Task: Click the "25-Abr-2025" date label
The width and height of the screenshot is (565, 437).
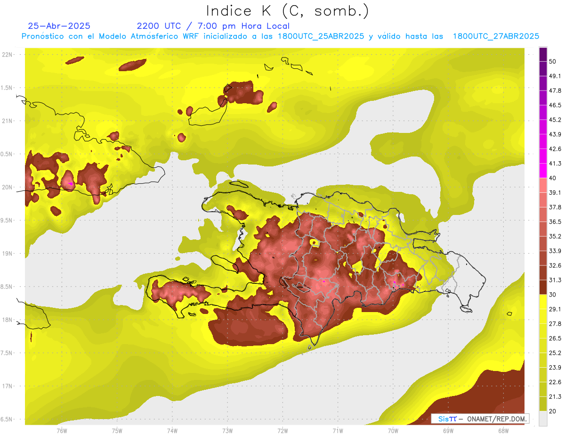Action: point(59,26)
